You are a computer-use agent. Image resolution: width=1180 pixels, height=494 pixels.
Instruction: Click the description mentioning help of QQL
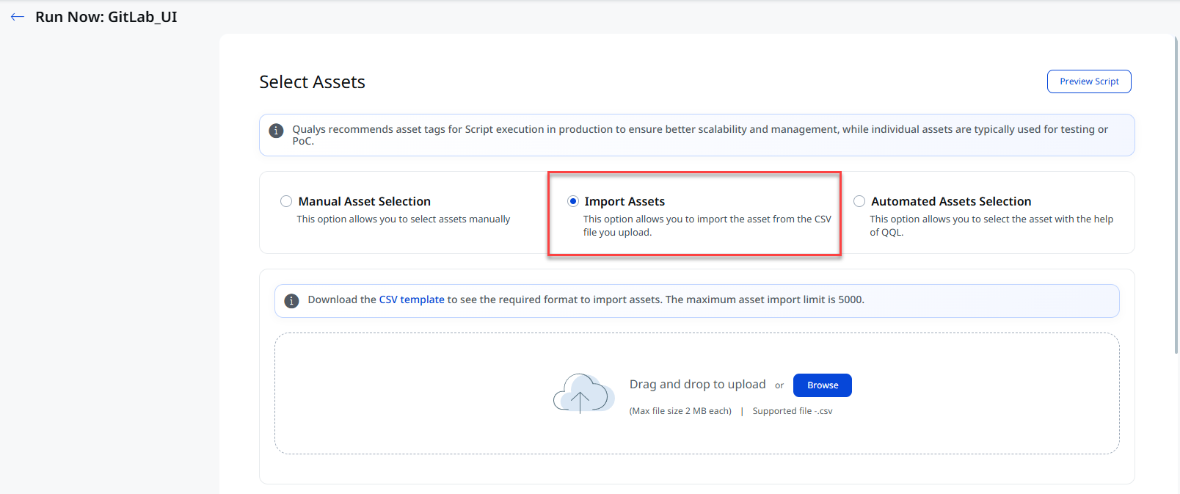point(991,226)
